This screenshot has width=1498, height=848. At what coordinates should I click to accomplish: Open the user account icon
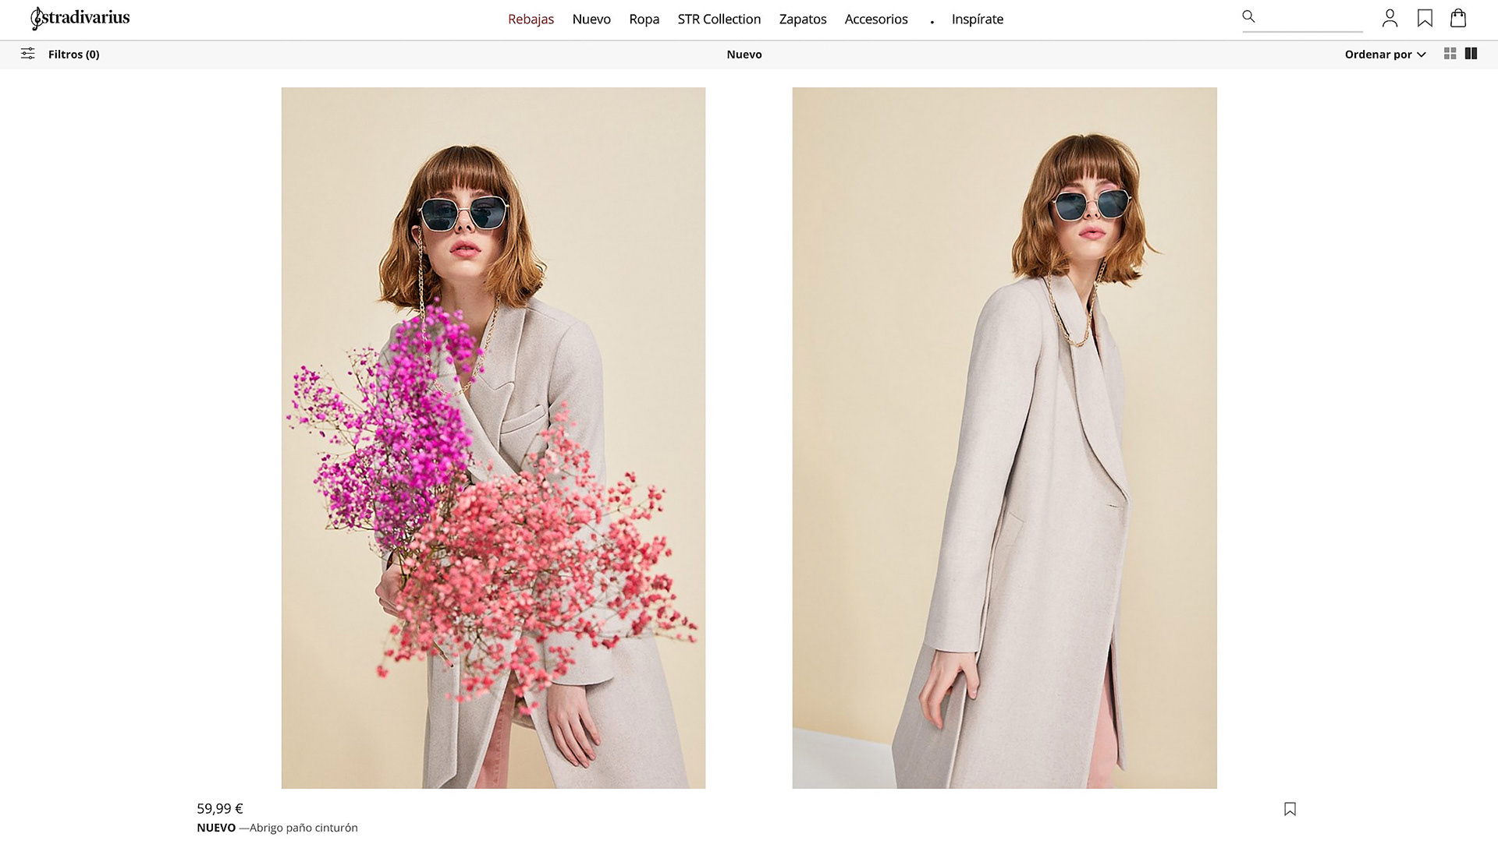click(1390, 18)
